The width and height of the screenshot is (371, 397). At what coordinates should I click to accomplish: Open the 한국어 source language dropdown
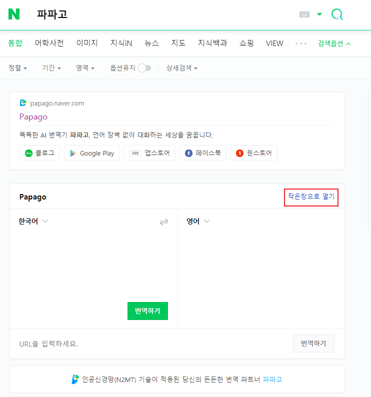tap(33, 221)
